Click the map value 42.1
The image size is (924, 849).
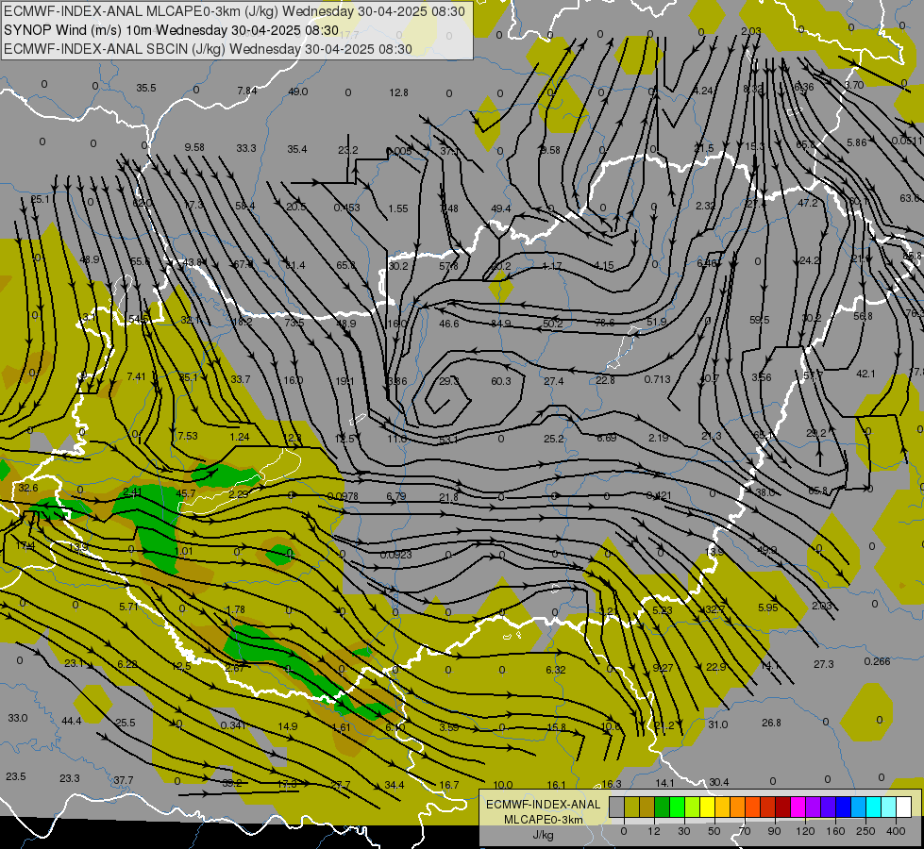point(865,374)
